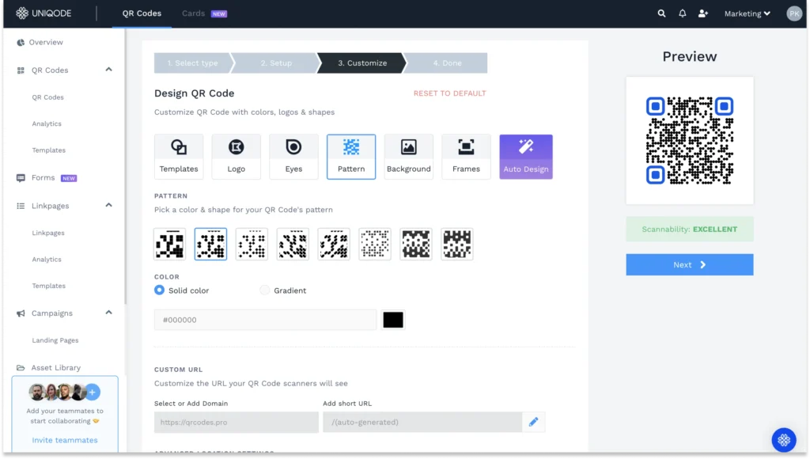
Task: Choose the sixth small-dots pattern style
Action: (x=375, y=244)
